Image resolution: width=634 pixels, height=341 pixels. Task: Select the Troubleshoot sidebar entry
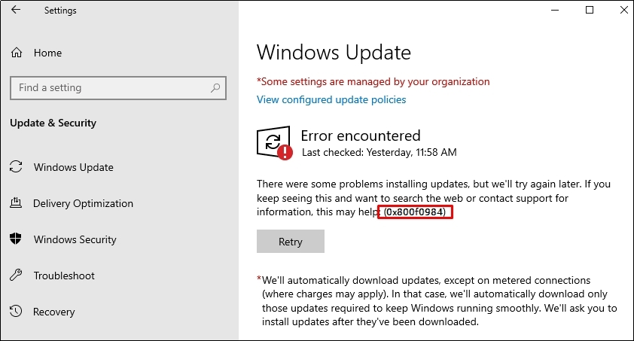tap(64, 276)
